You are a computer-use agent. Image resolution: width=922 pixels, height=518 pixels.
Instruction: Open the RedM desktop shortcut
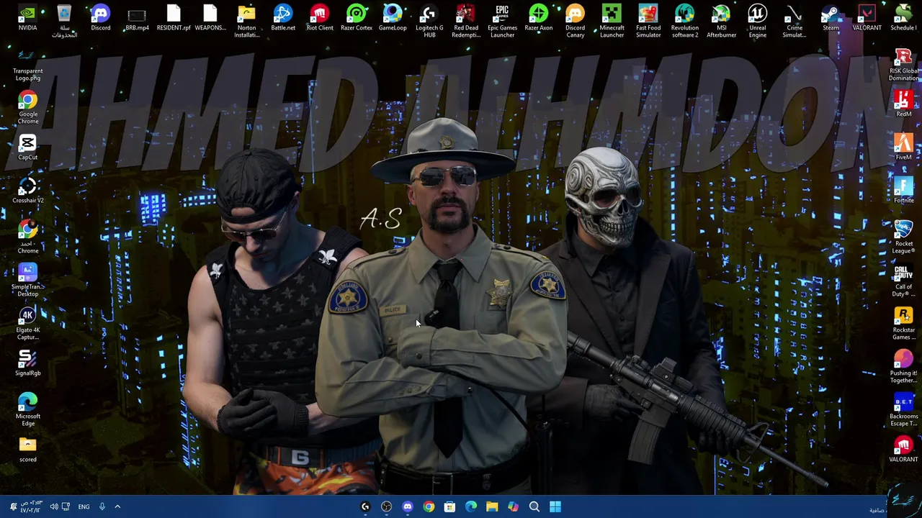pos(903,104)
